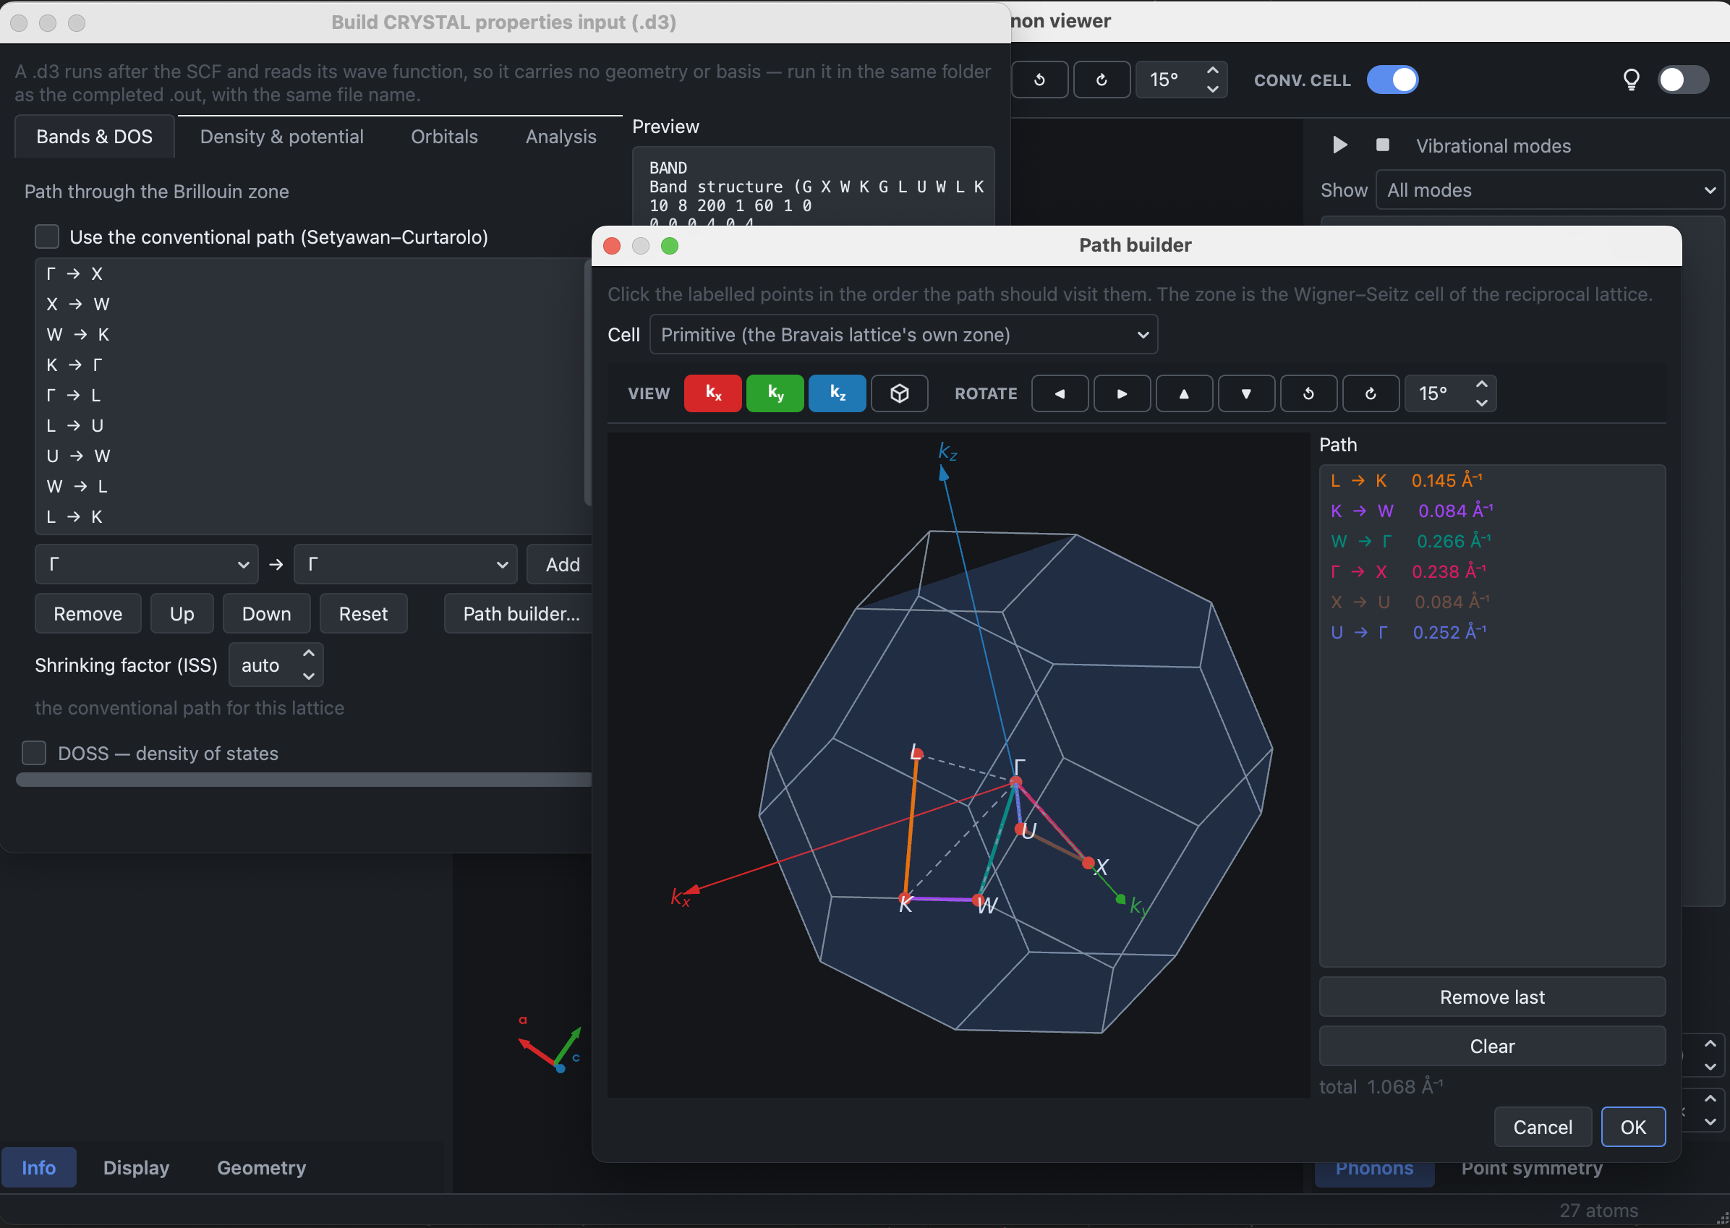Viewport: 1730px width, 1228px height.
Task: Click Remove in the band path controls
Action: coord(88,613)
